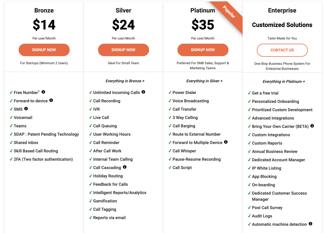Click the checkmark next to Call Recording
Viewport: 324px width, 233px height.
[x=91, y=101]
